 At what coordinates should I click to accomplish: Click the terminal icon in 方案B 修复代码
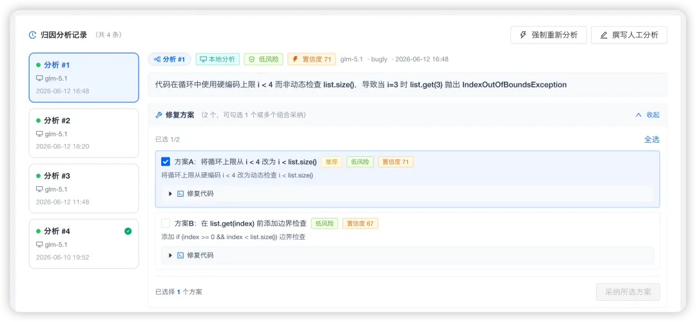tap(180, 255)
